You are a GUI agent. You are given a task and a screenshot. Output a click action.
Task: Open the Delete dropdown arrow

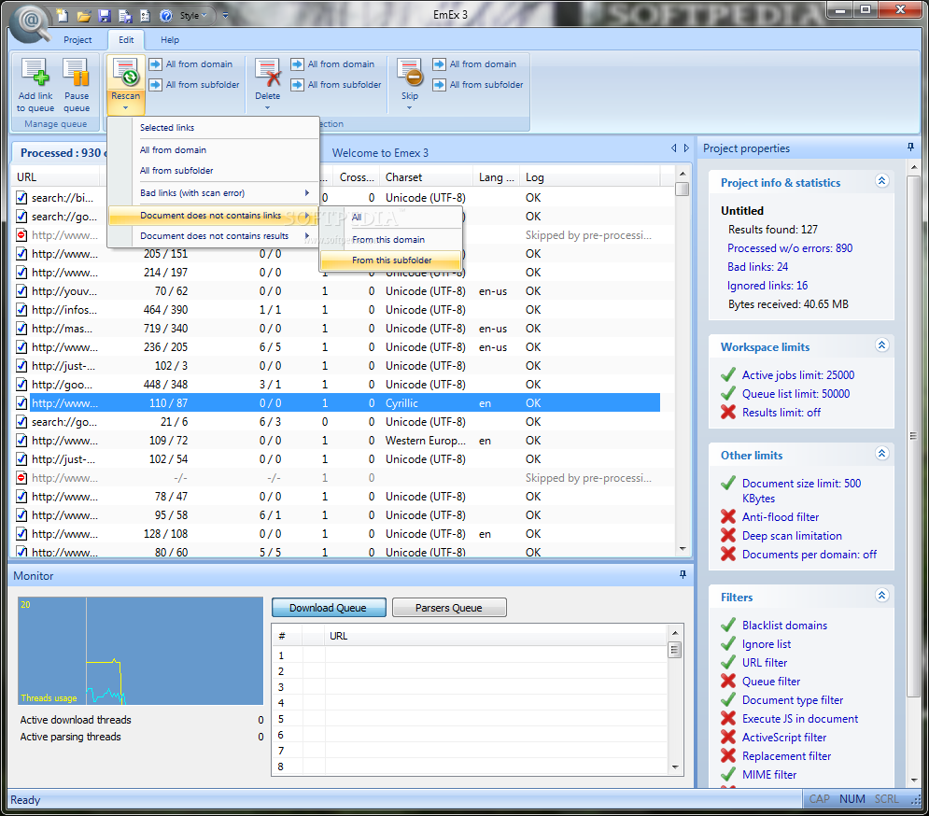tap(267, 108)
